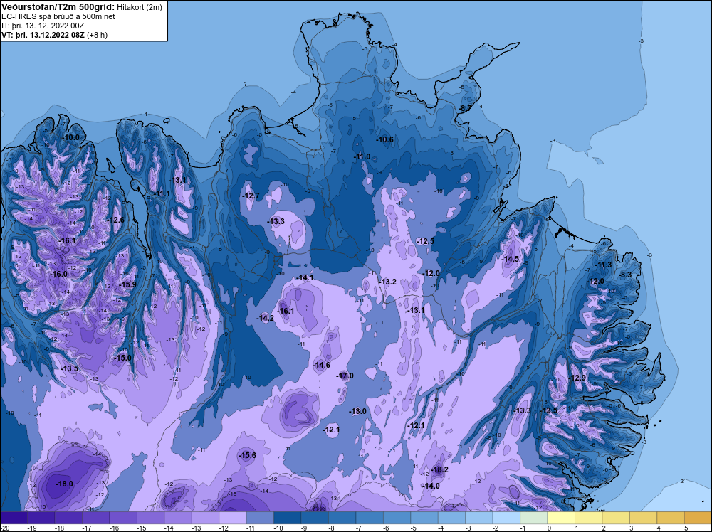Select the legend swatch between -20 and -19
Image resolution: width=712 pixels, height=532 pixels.
click(14, 518)
